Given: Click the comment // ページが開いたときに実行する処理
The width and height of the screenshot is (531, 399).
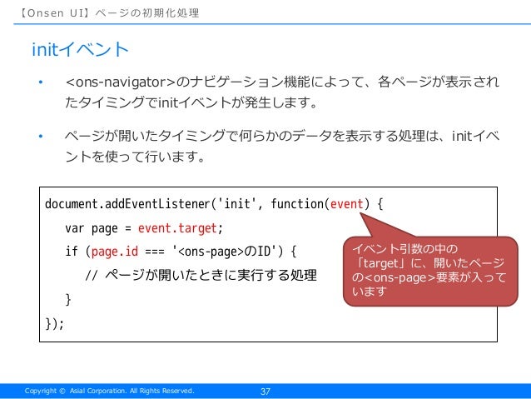Looking at the screenshot, I should [201, 275].
